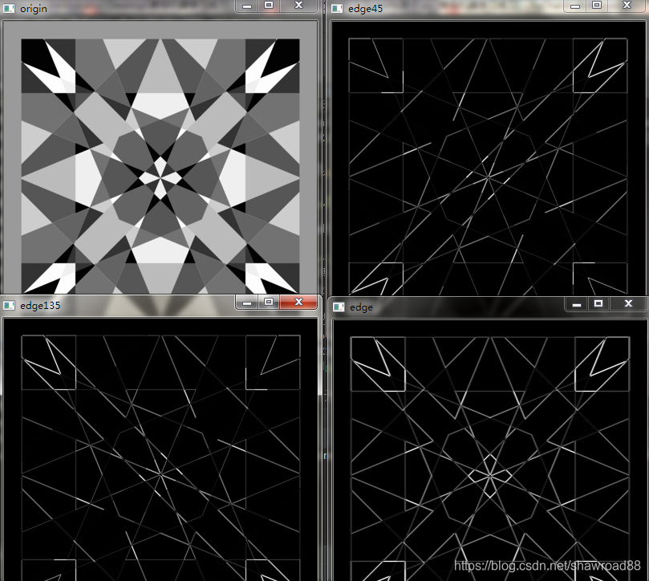649x581 pixels.
Task: Click the edge45 window's title bar icon
Action: click(x=337, y=8)
